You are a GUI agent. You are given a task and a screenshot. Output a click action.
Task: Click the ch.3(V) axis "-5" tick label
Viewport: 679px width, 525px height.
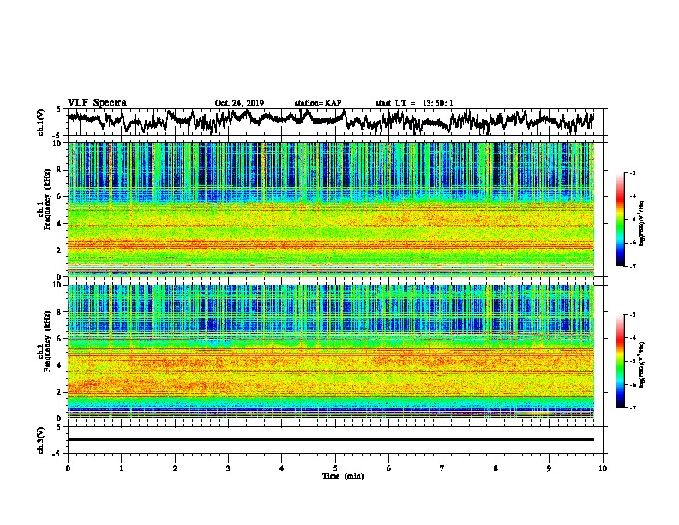click(x=58, y=454)
